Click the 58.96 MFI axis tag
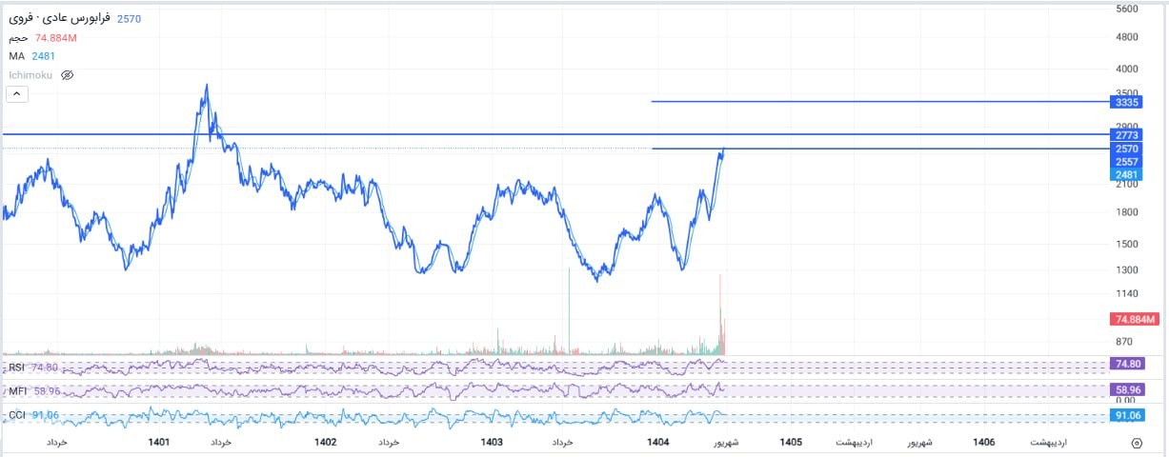This screenshot has height=457, width=1169. click(1127, 389)
